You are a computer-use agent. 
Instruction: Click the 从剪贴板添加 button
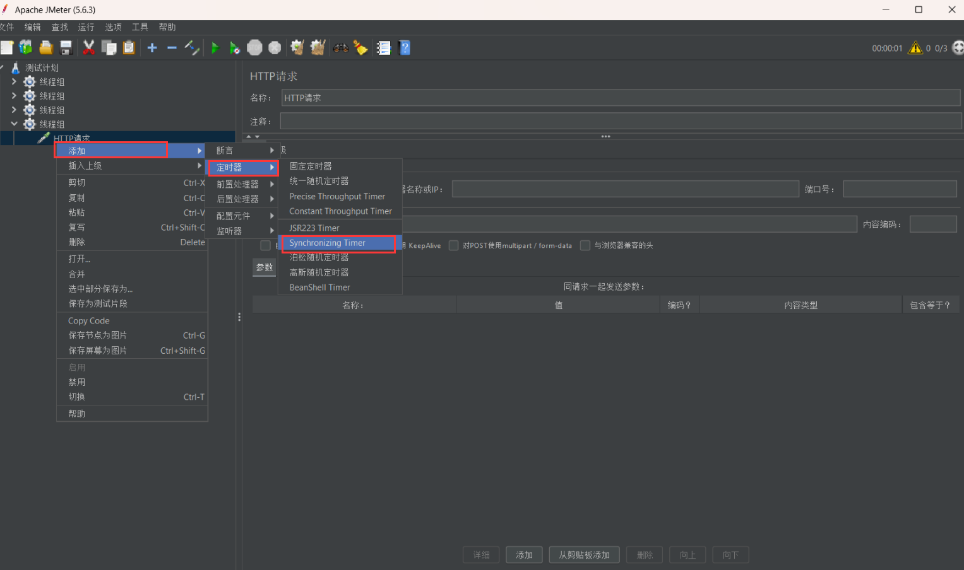click(584, 555)
